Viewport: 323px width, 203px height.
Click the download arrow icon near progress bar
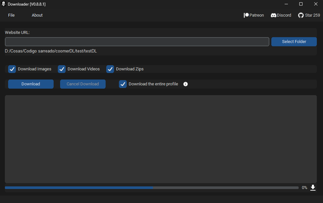click(313, 188)
